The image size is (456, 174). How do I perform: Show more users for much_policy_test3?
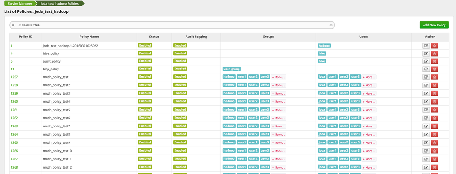369,94
